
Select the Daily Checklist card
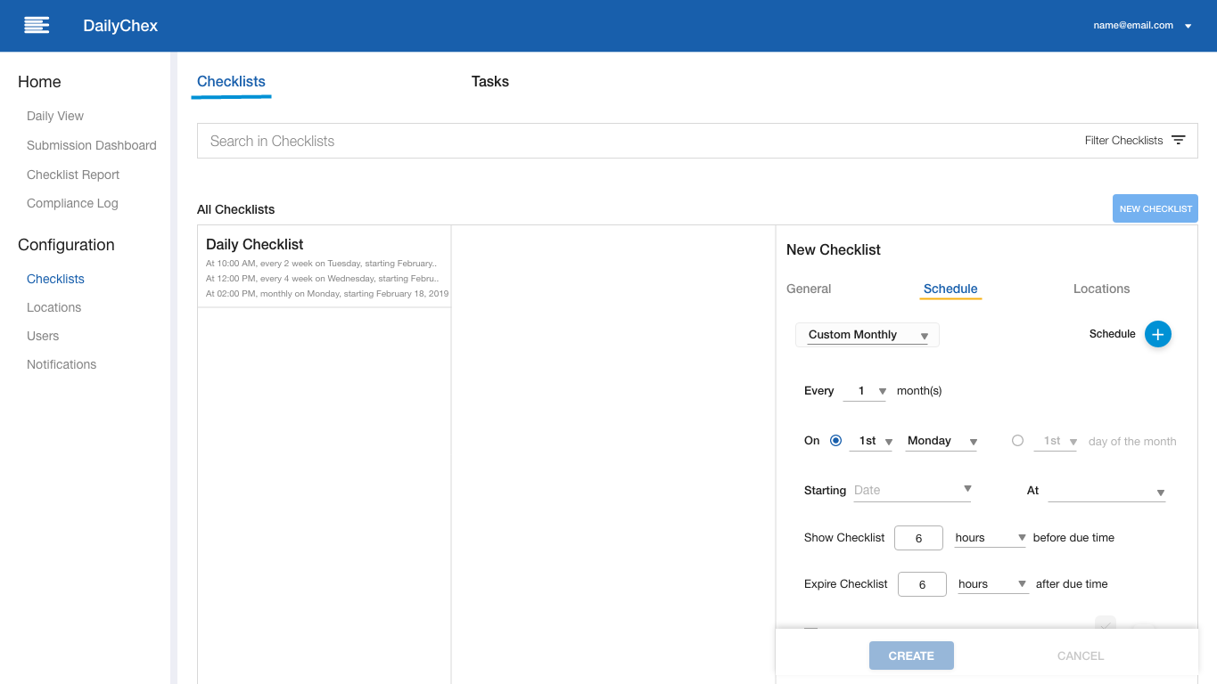(325, 266)
